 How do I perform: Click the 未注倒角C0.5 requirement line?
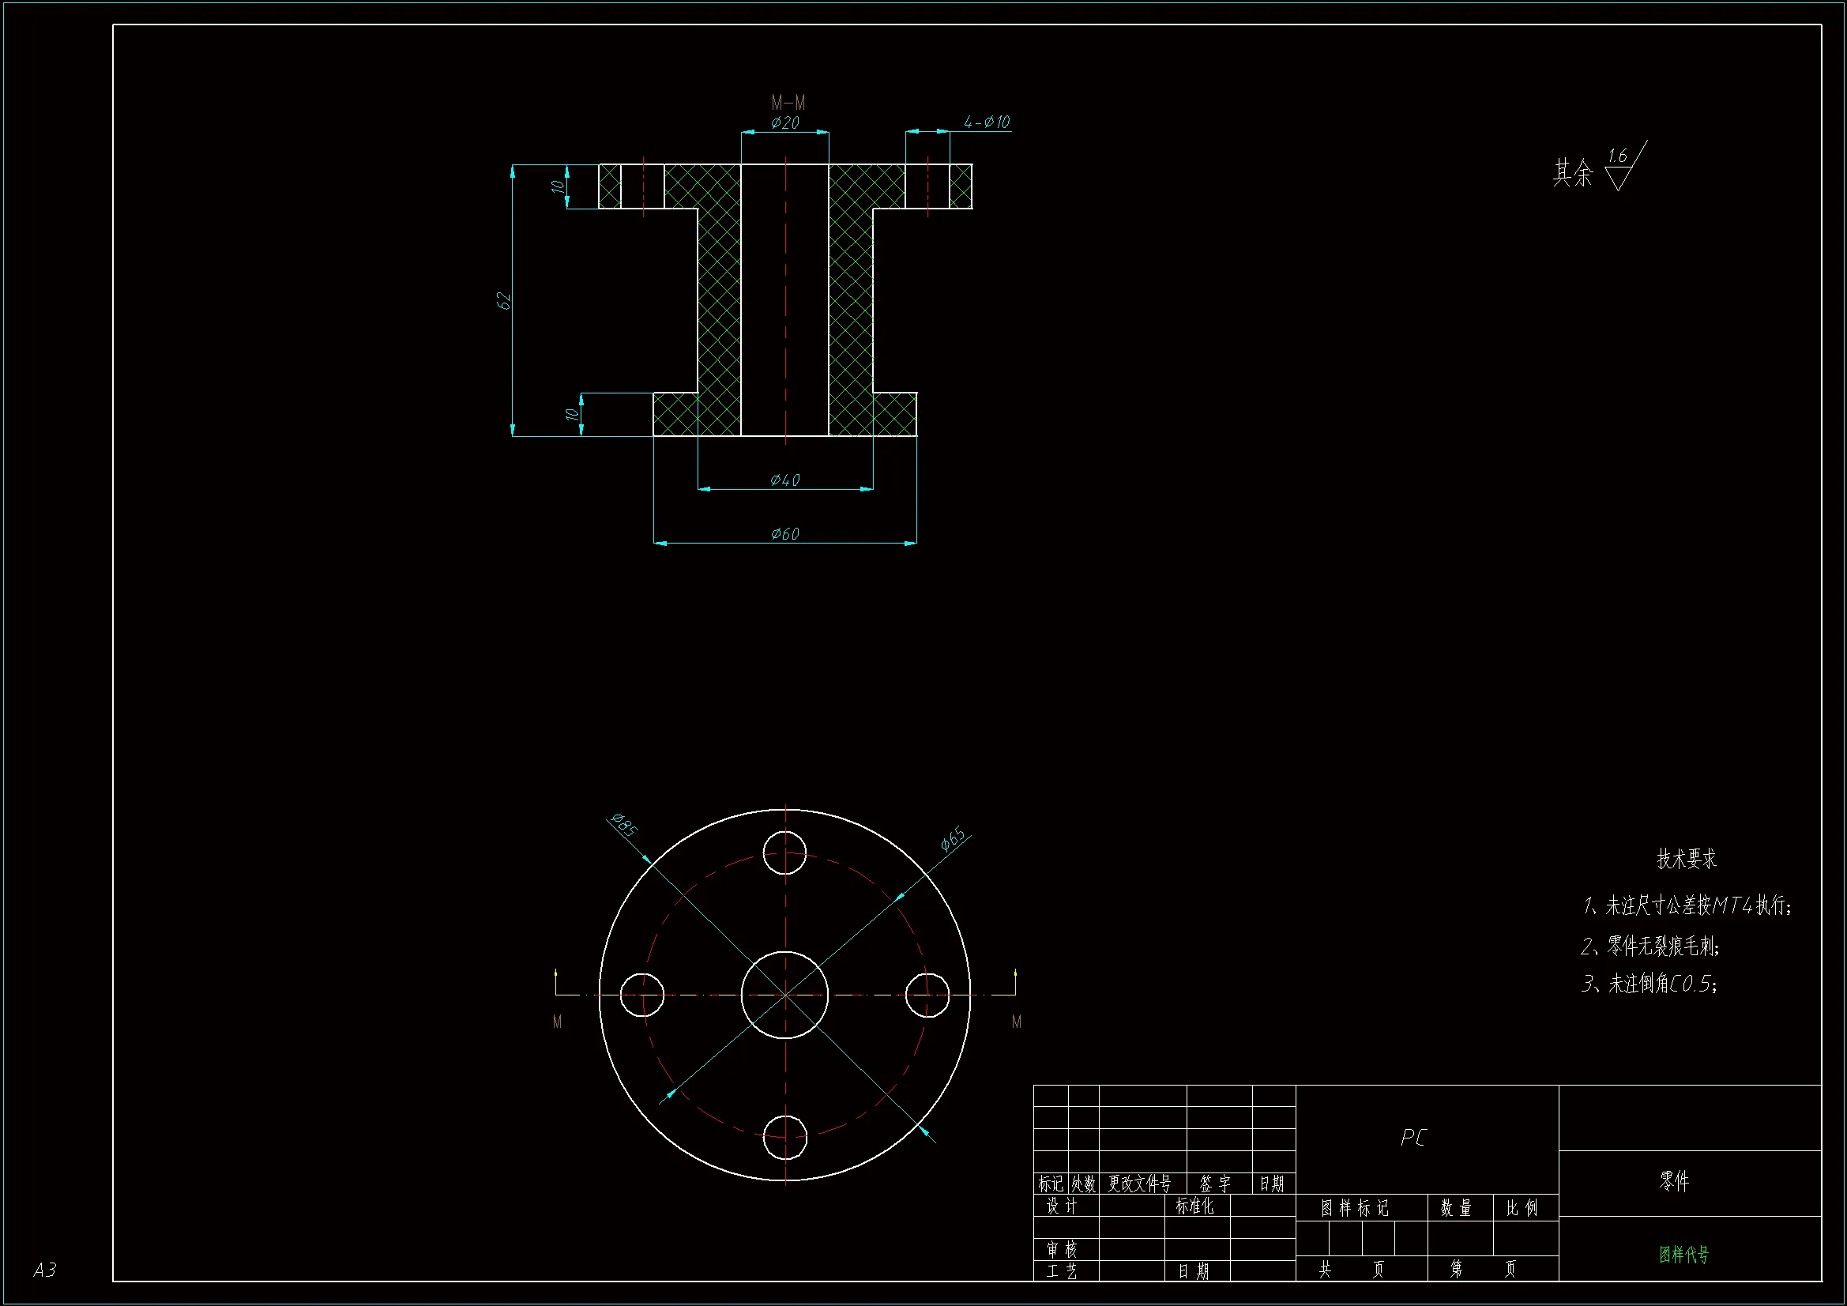[x=1650, y=984]
